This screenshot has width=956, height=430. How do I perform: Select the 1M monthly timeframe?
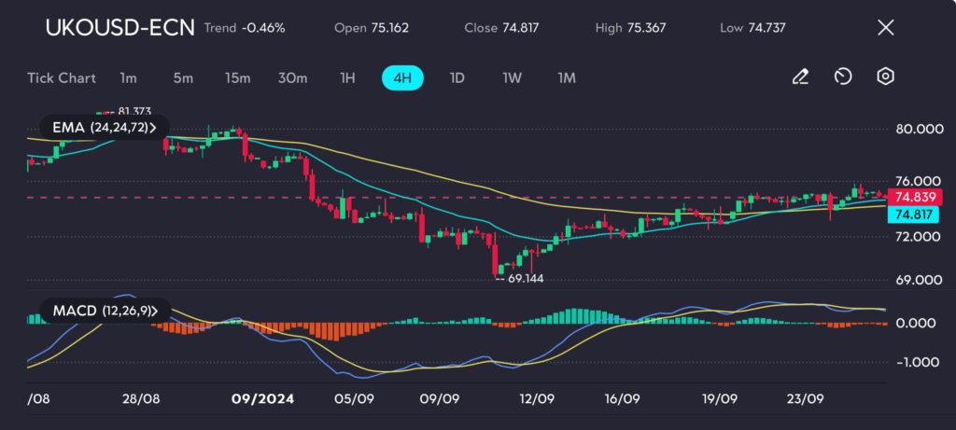click(x=567, y=77)
